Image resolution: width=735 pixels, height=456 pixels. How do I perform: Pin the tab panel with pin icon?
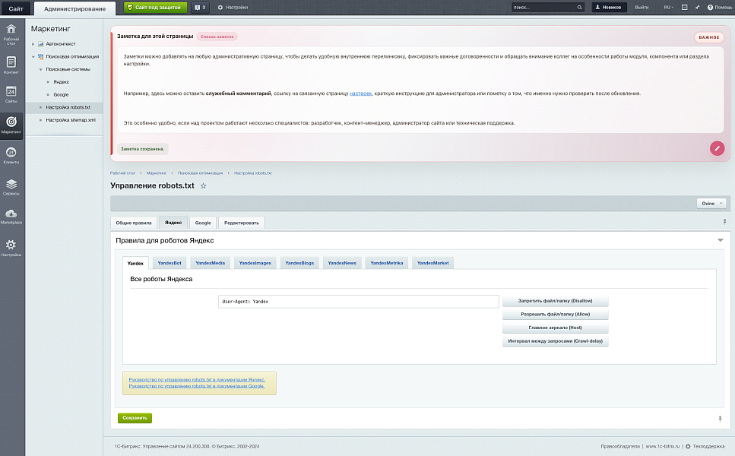click(x=724, y=222)
